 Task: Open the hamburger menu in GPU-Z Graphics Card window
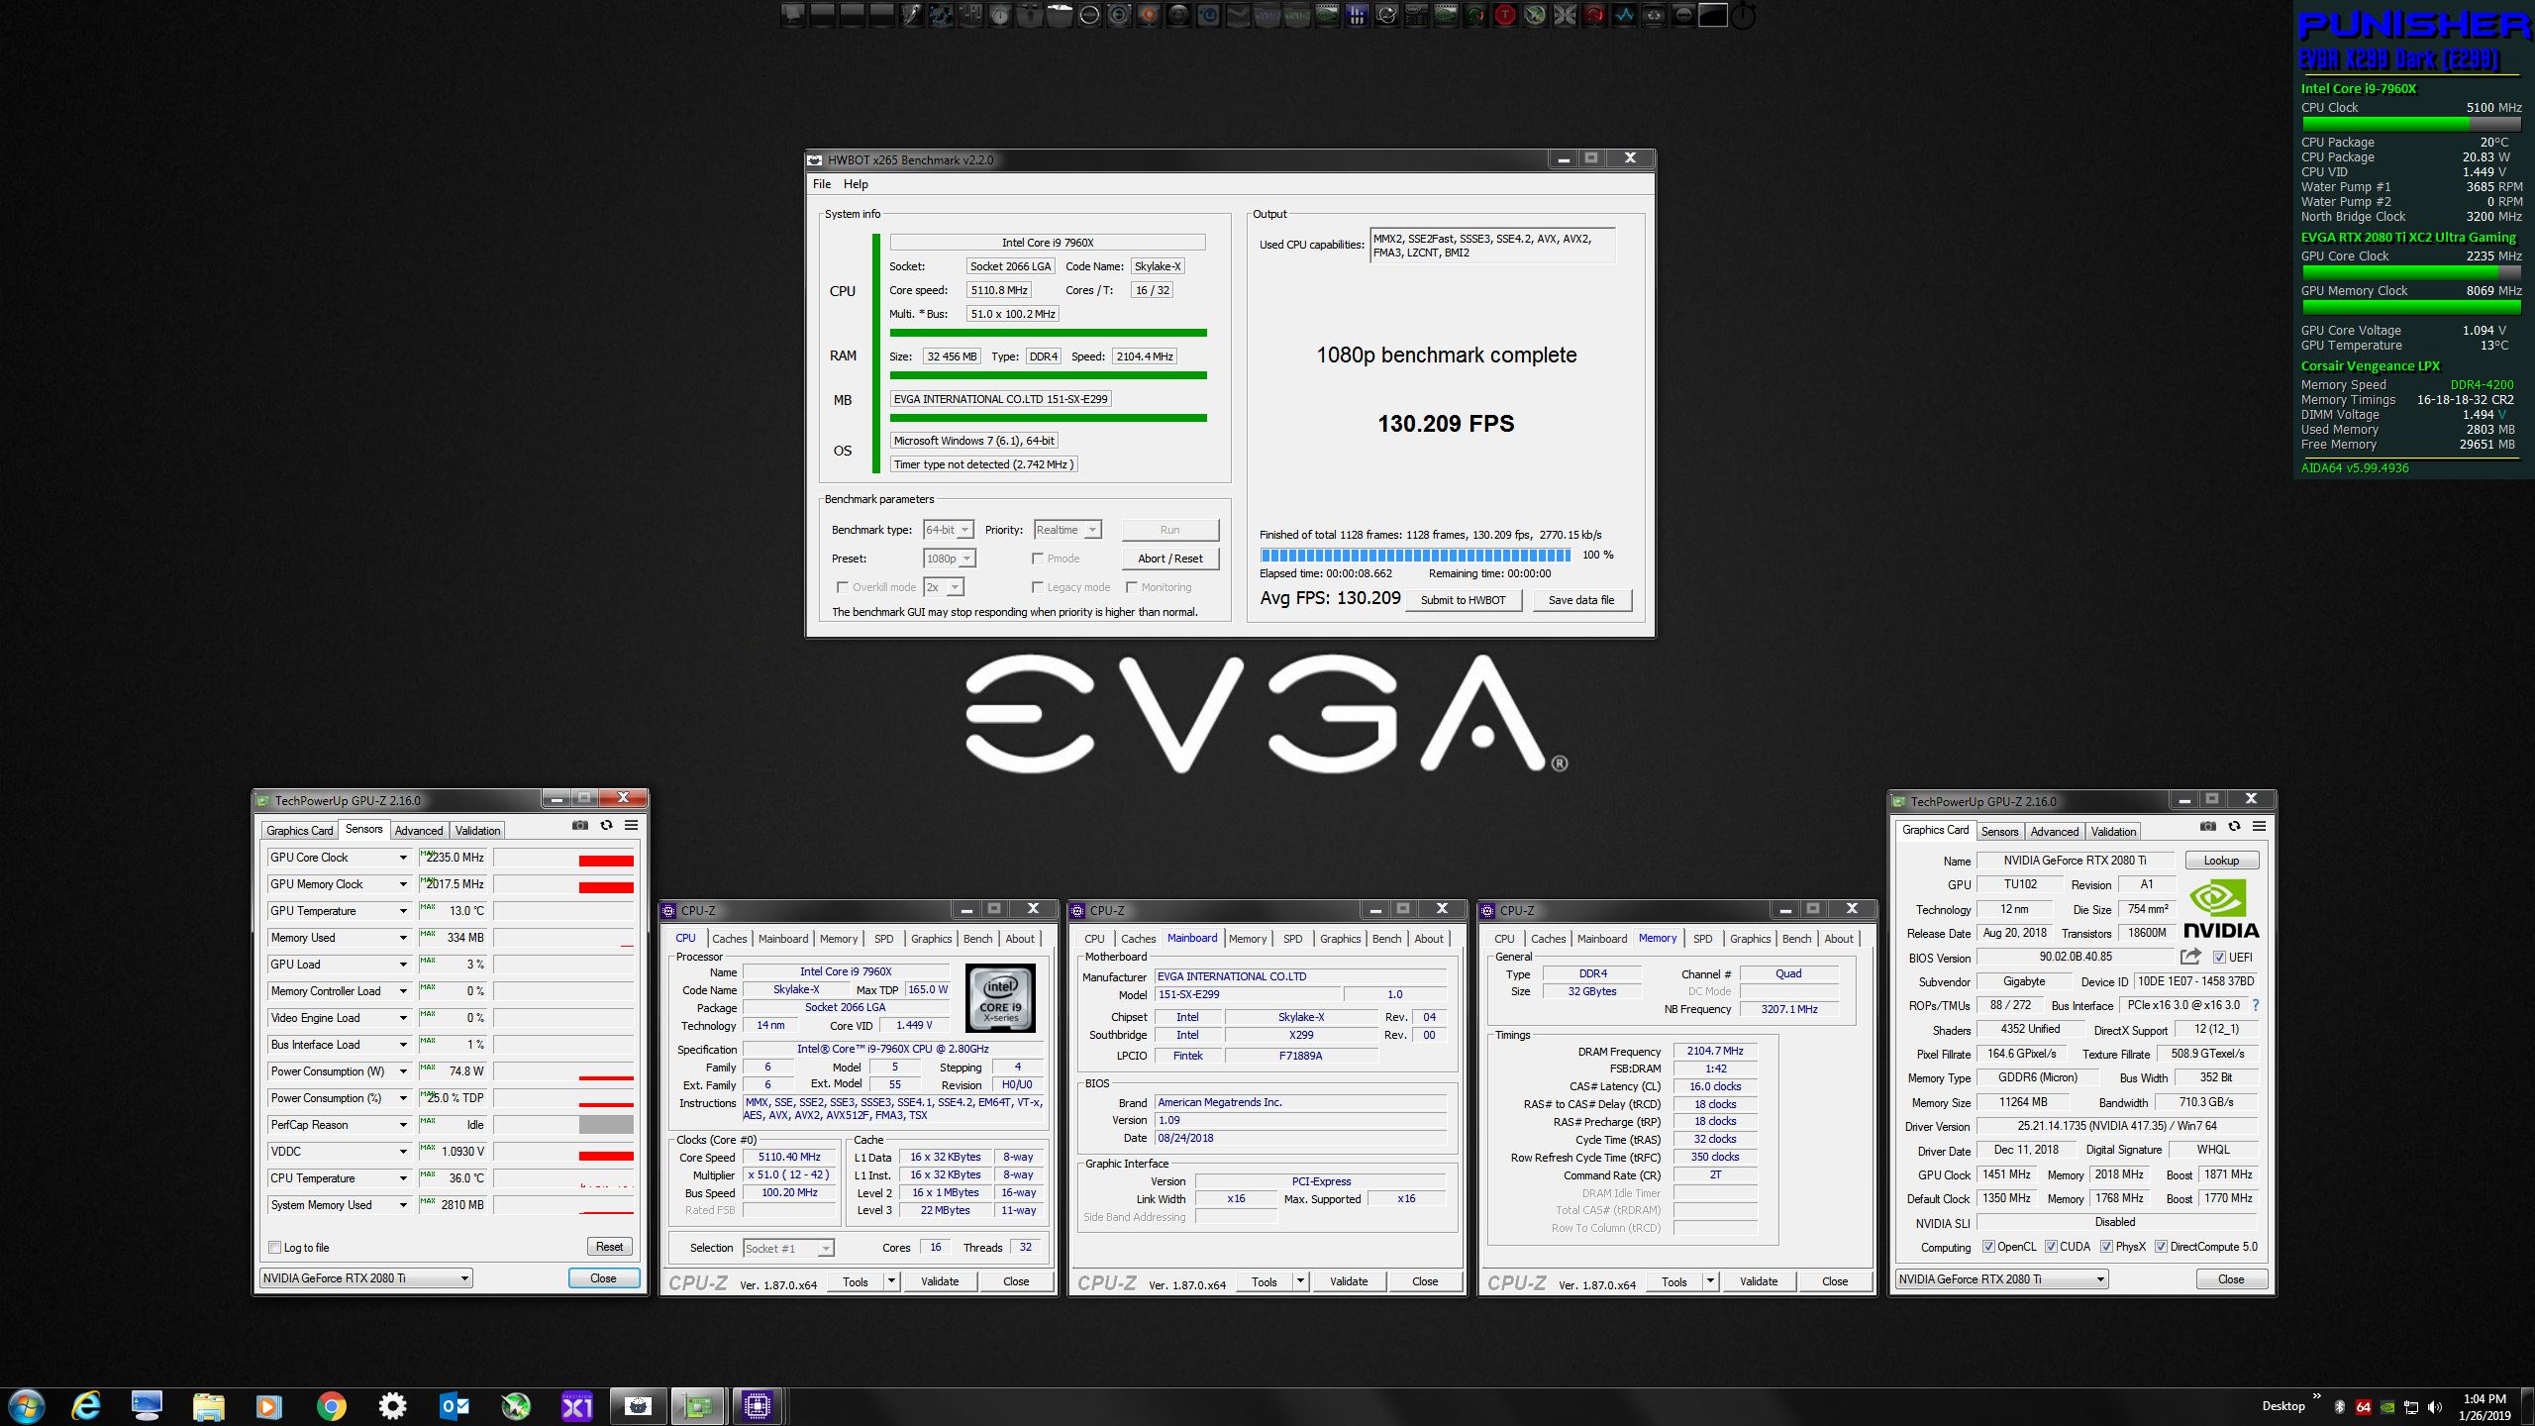click(x=2259, y=826)
